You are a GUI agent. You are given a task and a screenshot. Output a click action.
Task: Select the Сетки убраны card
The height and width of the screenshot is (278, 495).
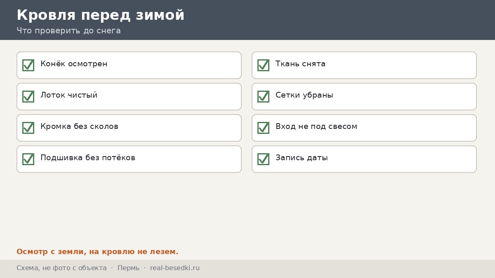[x=364, y=96]
